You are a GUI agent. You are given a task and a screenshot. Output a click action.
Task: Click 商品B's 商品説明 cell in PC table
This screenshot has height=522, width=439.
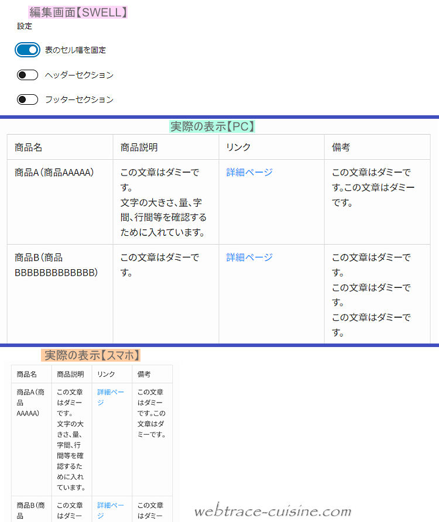166,294
